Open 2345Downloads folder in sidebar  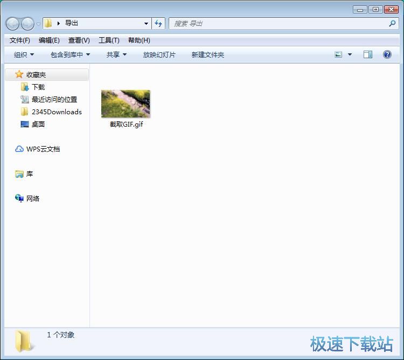pos(57,112)
